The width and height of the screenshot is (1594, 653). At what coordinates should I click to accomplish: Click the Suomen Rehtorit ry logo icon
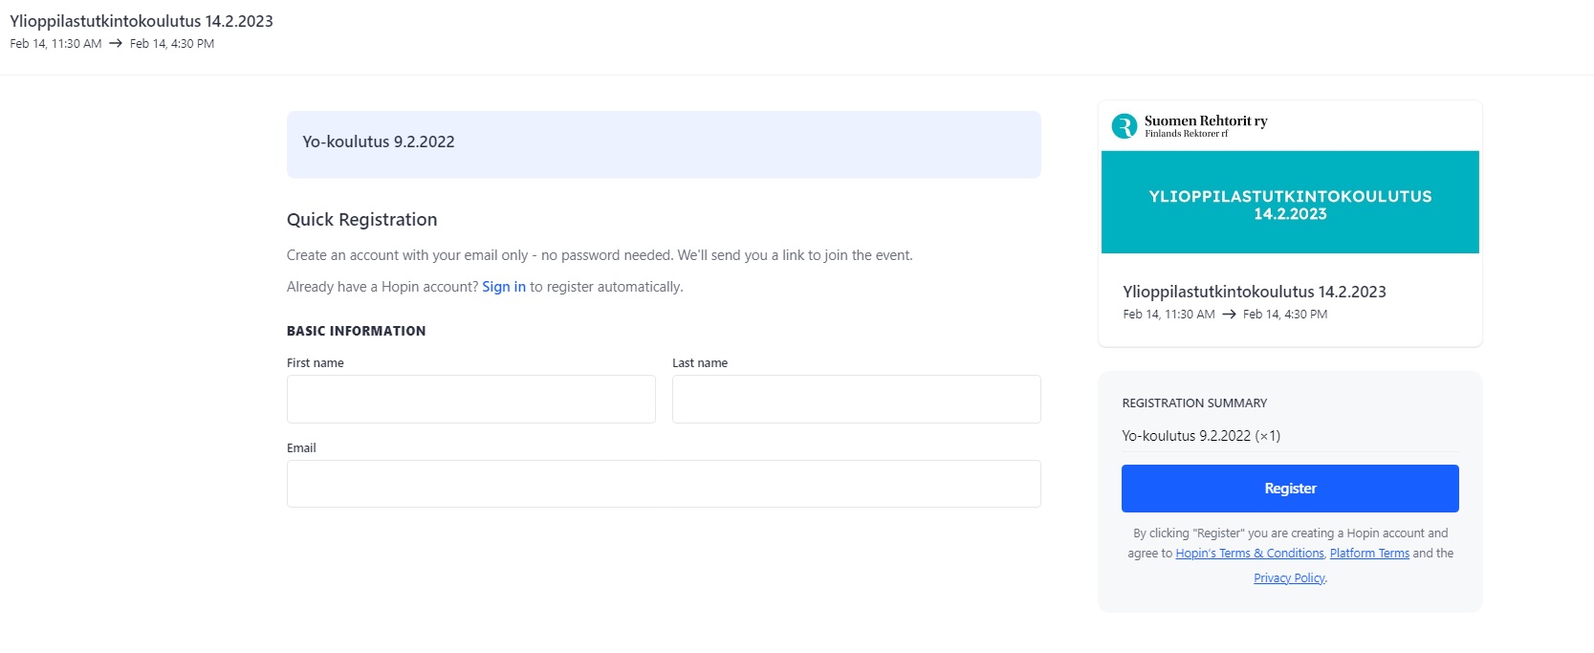point(1125,126)
